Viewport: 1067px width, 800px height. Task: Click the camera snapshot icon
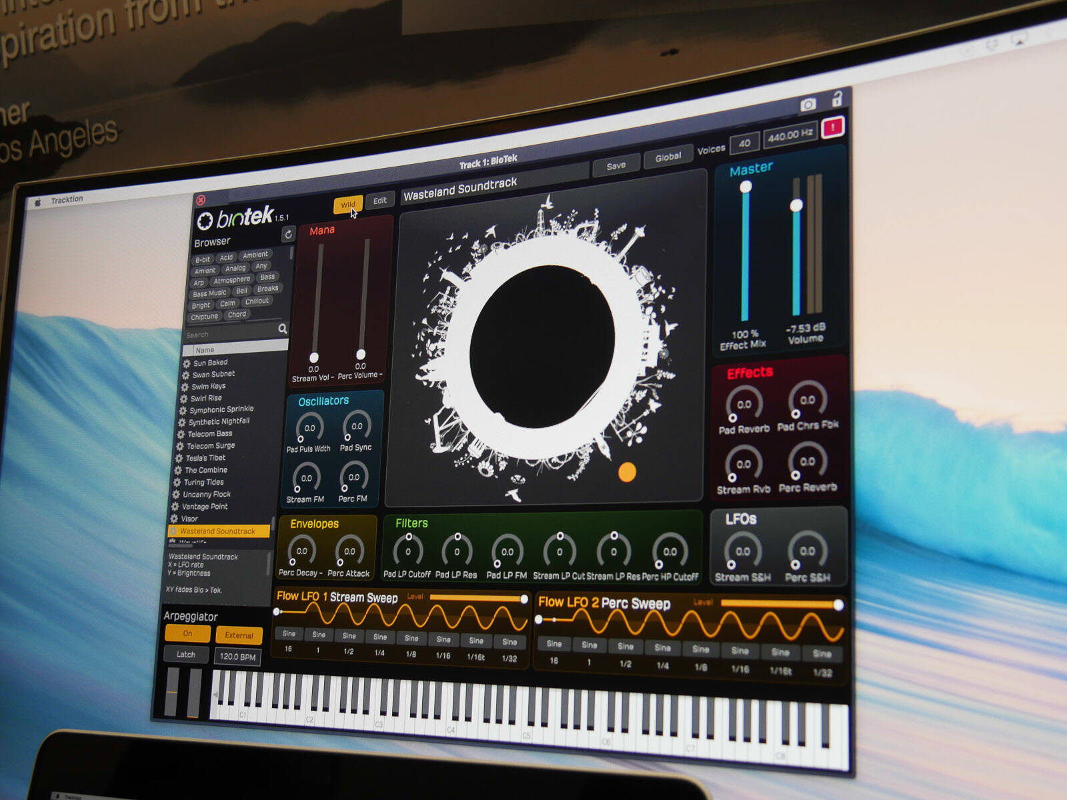(x=808, y=105)
